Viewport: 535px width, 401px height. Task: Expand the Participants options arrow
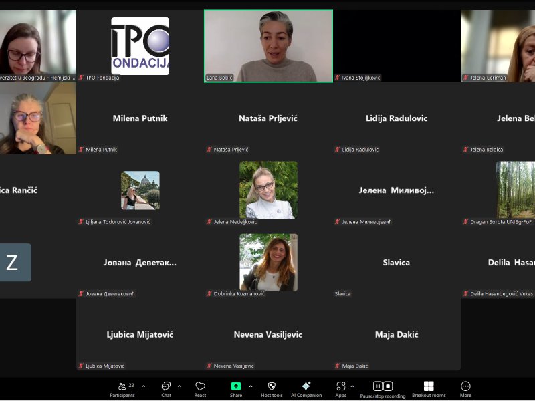click(143, 386)
